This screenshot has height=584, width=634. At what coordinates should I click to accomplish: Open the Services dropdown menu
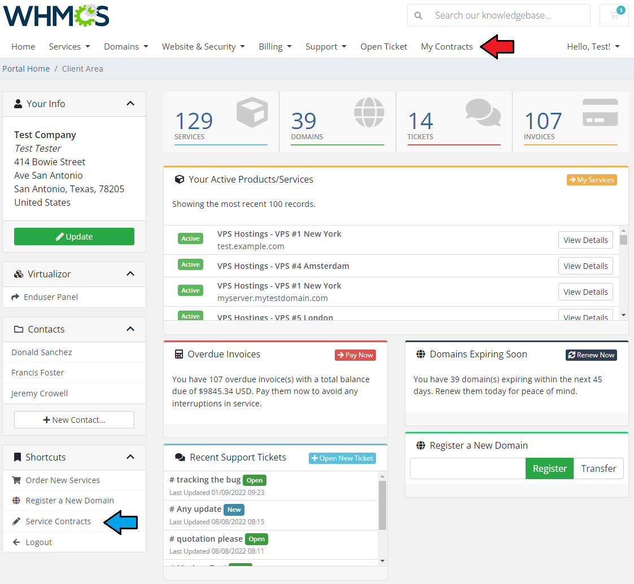[x=69, y=47]
